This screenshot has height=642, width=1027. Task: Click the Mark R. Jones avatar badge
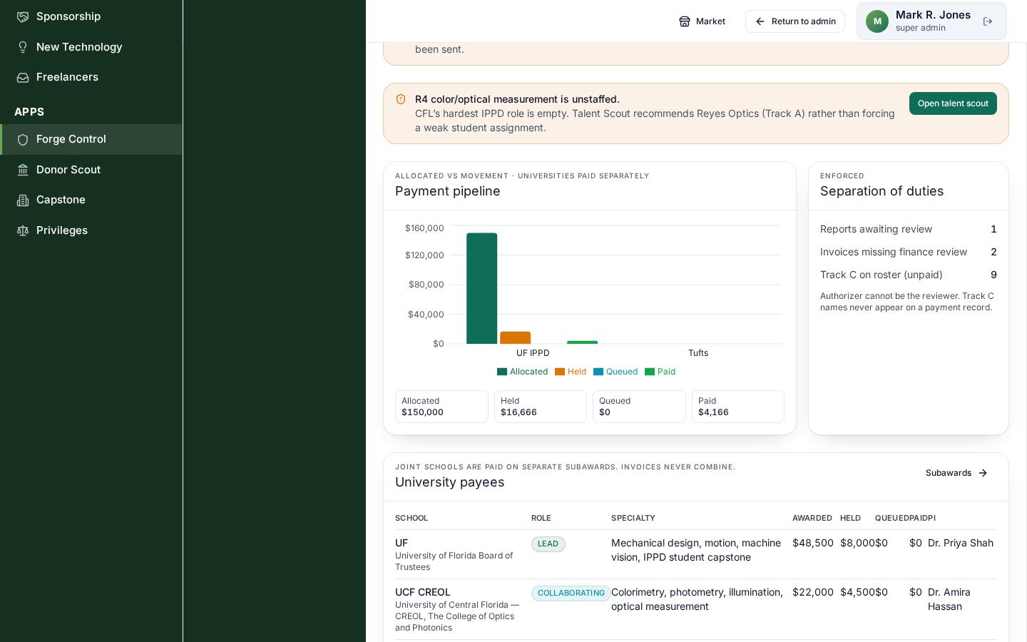coord(877,21)
